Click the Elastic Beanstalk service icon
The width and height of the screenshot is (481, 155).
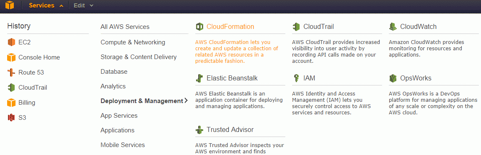pos(199,78)
